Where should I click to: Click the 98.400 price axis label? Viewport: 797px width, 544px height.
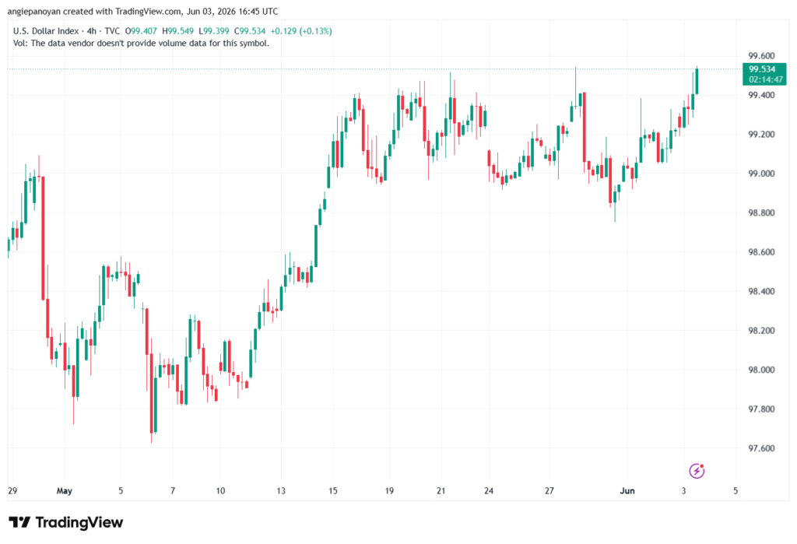[761, 291]
